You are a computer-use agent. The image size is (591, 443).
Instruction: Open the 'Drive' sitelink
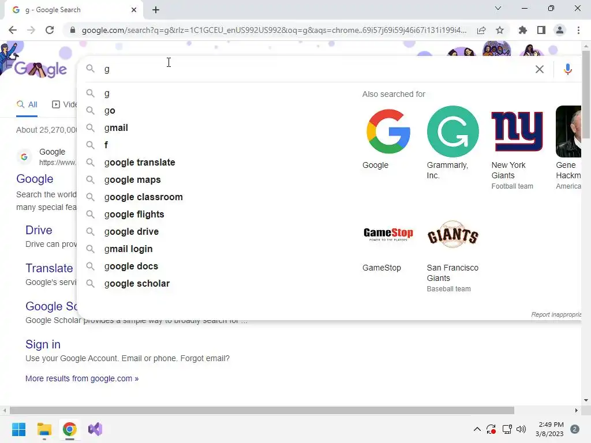click(x=39, y=230)
